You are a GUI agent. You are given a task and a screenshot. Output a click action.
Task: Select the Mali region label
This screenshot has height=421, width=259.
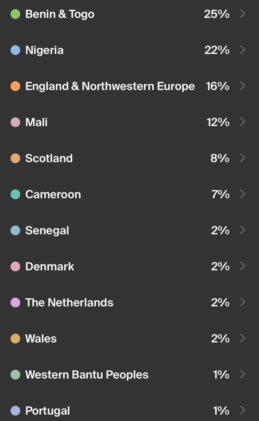[36, 122]
